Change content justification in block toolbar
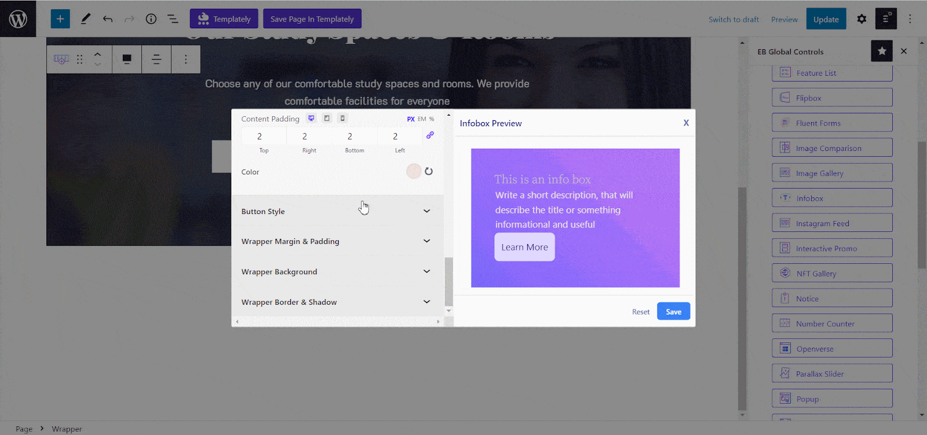 [156, 59]
